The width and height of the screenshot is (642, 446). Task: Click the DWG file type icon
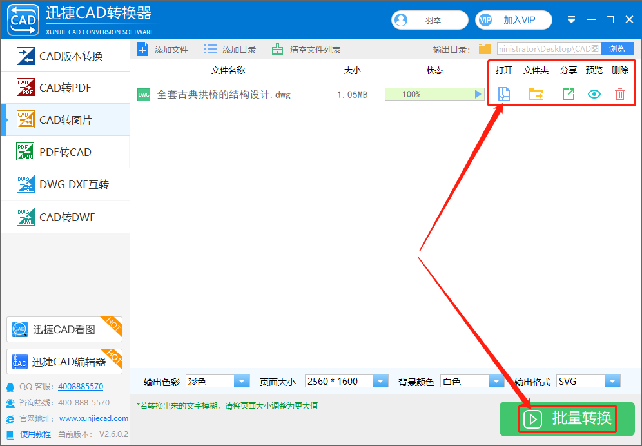click(x=144, y=95)
